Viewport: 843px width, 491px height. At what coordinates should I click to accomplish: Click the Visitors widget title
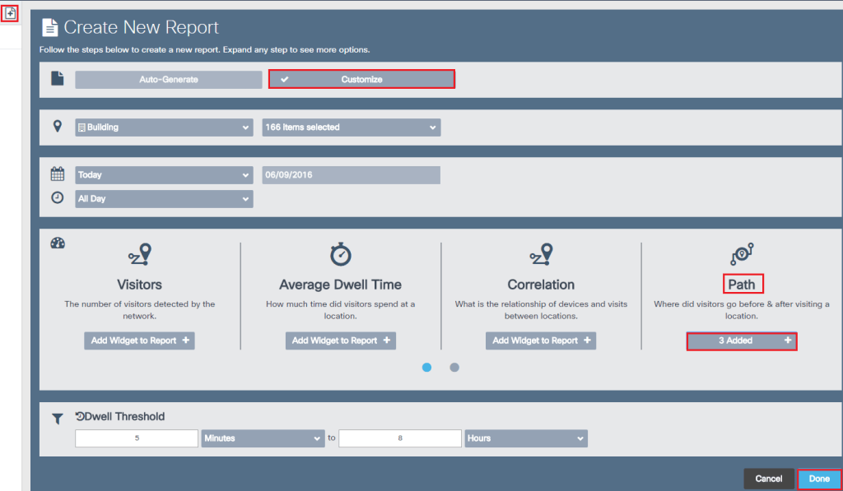pyautogui.click(x=139, y=285)
